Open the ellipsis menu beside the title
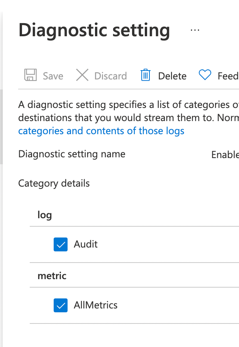This screenshot has height=347, width=239. 195,30
